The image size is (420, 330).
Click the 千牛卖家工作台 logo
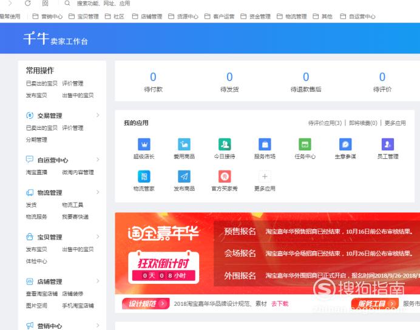[x=55, y=39]
